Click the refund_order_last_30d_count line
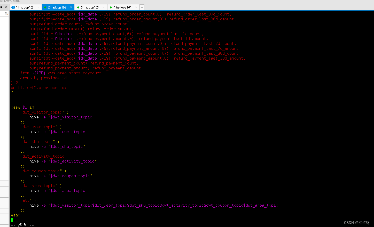This screenshot has height=227, width=374. click(130, 14)
